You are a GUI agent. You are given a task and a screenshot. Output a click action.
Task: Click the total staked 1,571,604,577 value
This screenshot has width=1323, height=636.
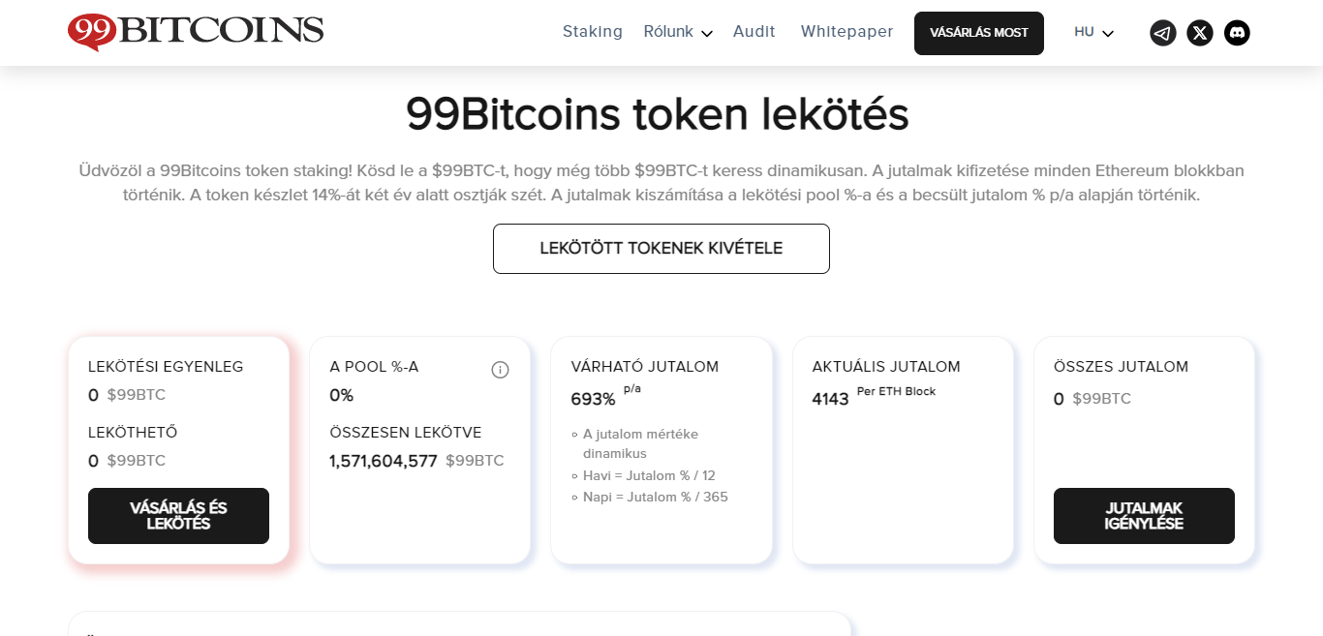[384, 461]
